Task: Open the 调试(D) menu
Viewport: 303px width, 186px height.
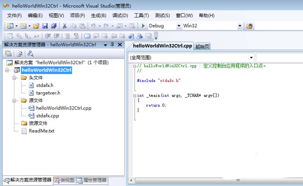Action: pyautogui.click(x=120, y=15)
